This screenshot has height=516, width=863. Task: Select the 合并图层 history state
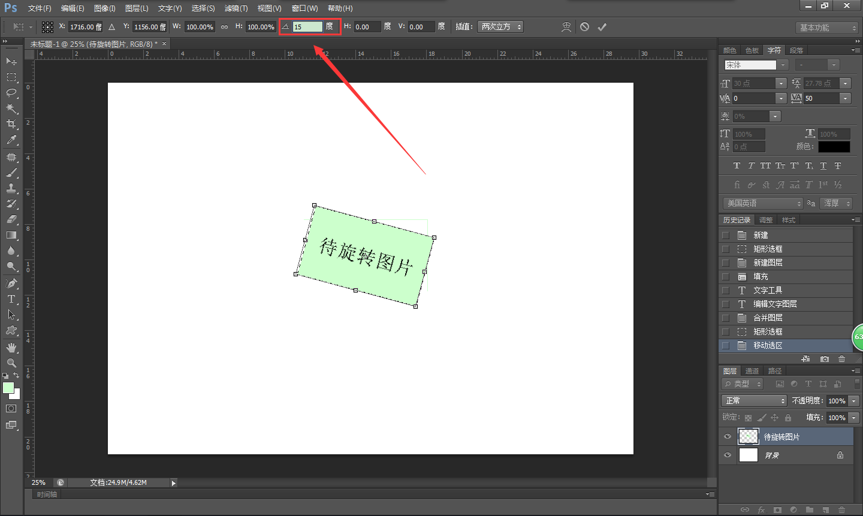tap(768, 318)
